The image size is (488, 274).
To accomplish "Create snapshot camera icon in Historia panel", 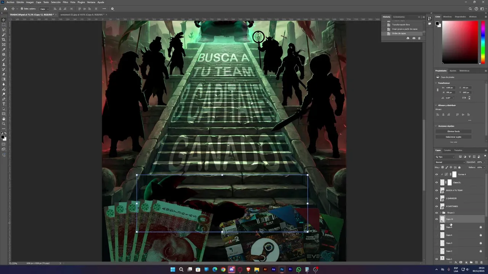I will [x=414, y=38].
